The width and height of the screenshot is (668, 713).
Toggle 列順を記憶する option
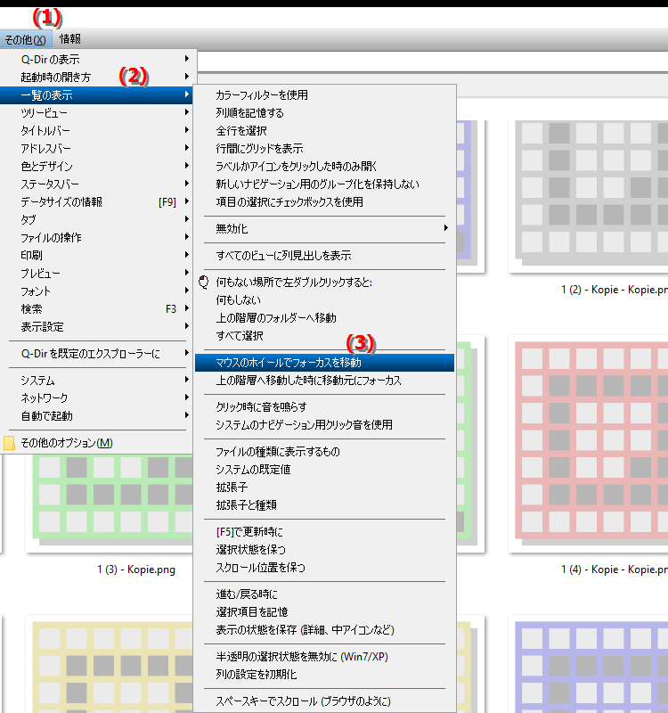pyautogui.click(x=324, y=113)
